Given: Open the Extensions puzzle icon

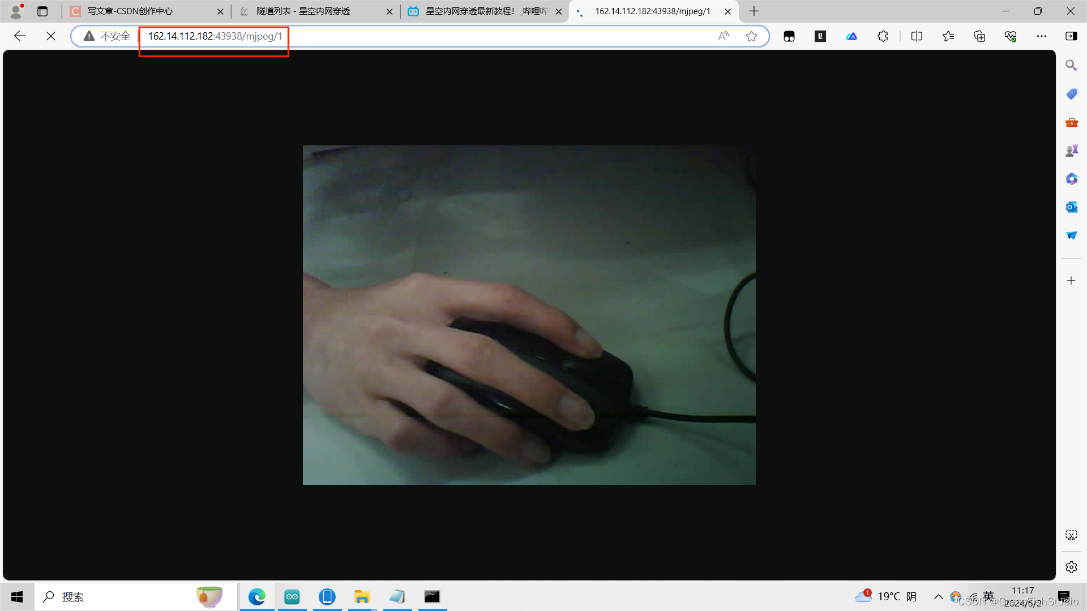Looking at the screenshot, I should [x=883, y=36].
